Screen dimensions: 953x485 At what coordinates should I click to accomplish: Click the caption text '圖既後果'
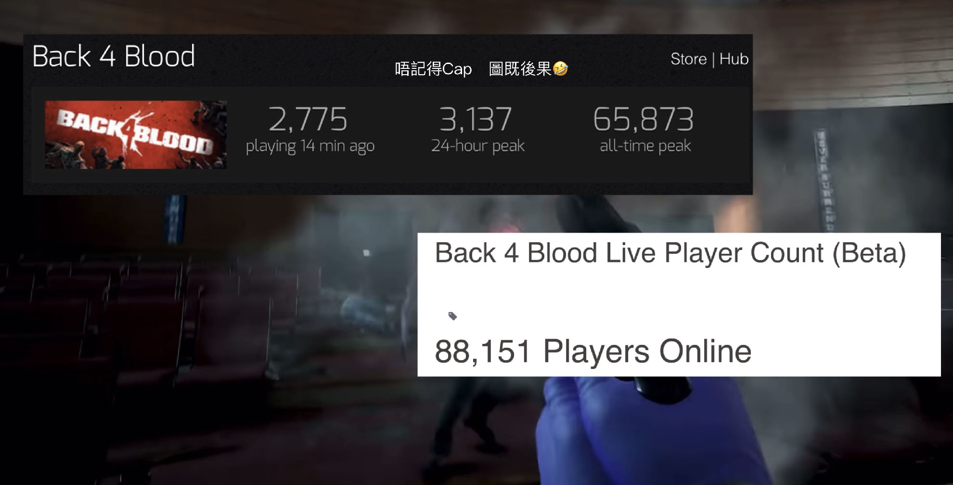(520, 69)
